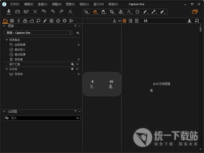Open the Library tool tab folder icon
Viewport: 204px width, 153px height.
click(5, 21)
